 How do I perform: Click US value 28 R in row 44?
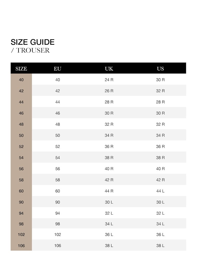coord(160,102)
